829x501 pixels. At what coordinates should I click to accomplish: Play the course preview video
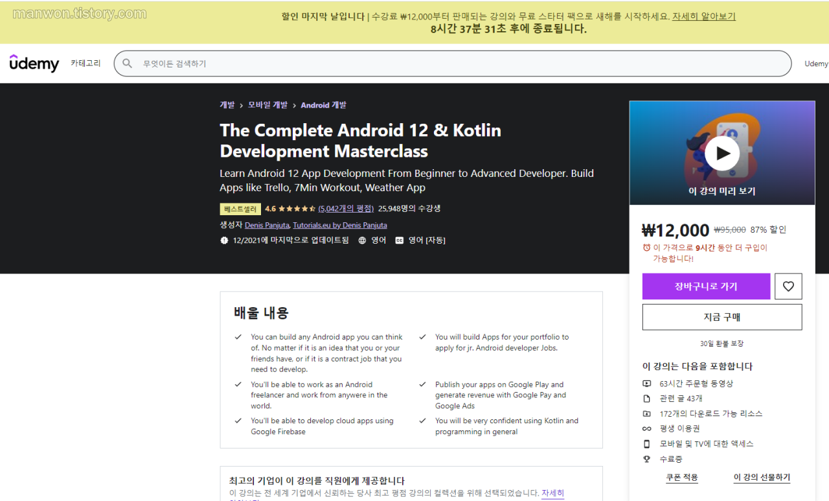click(722, 154)
